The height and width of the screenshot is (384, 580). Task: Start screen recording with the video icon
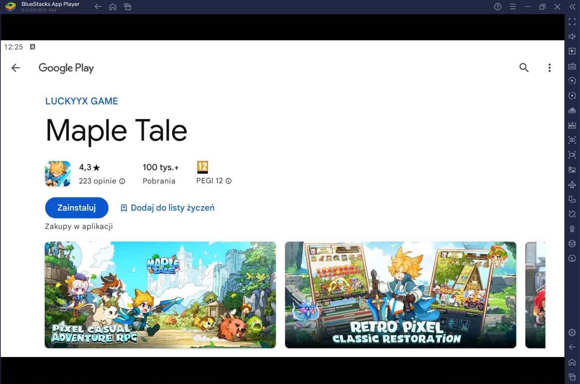(x=572, y=155)
